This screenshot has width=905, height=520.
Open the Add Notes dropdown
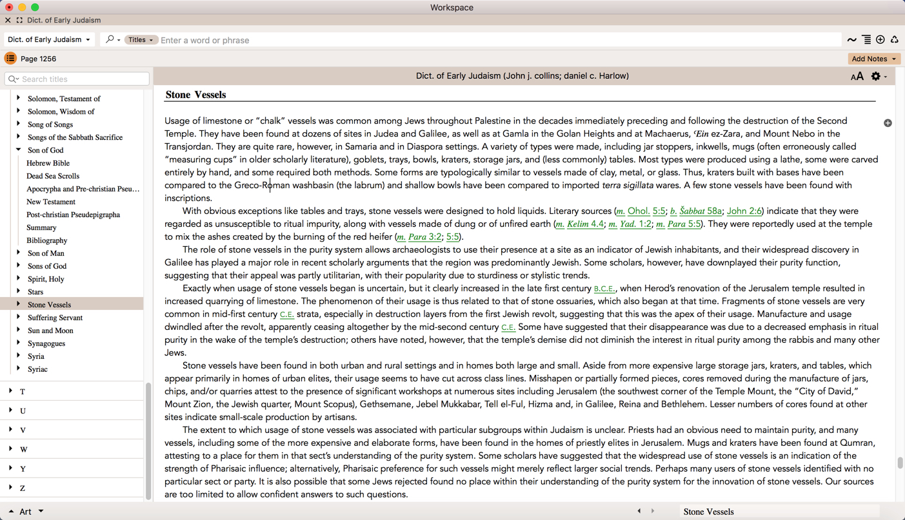874,59
